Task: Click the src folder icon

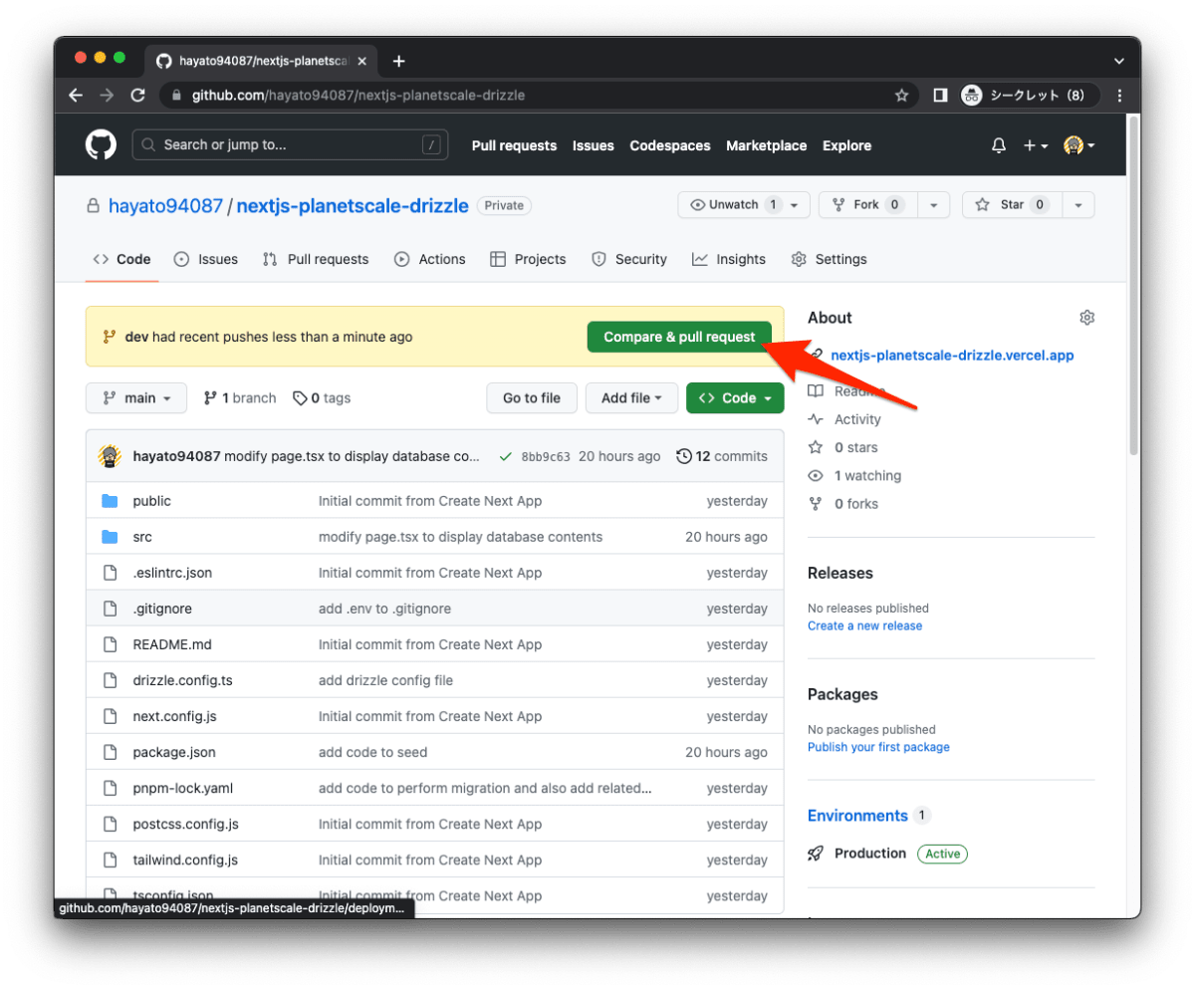Action: pyautogui.click(x=111, y=537)
